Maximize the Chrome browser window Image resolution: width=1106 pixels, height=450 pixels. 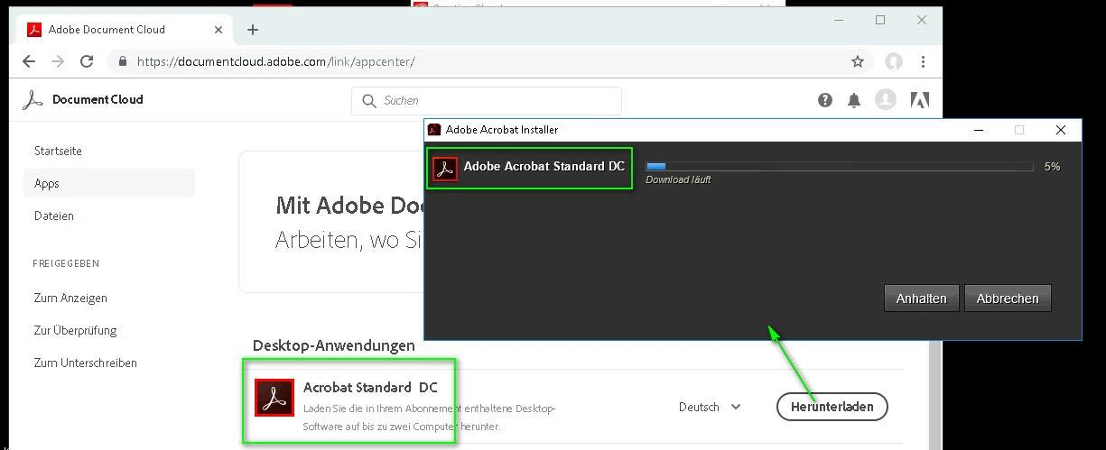coord(880,20)
